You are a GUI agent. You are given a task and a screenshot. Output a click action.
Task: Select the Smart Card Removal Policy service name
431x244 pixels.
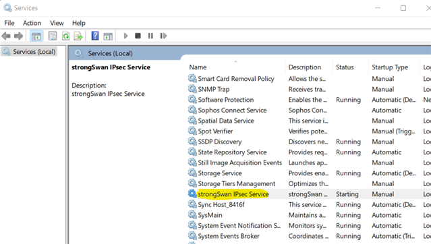click(236, 79)
